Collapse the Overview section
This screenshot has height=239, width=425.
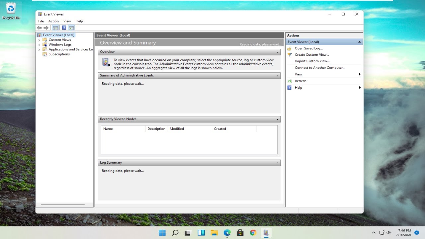click(x=278, y=52)
